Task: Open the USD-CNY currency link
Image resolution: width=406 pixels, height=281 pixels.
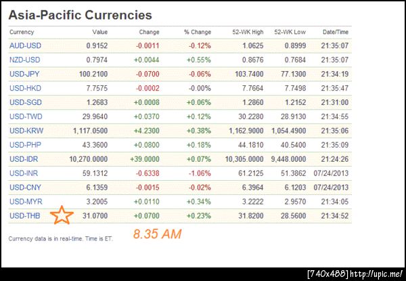Action: tap(24, 188)
